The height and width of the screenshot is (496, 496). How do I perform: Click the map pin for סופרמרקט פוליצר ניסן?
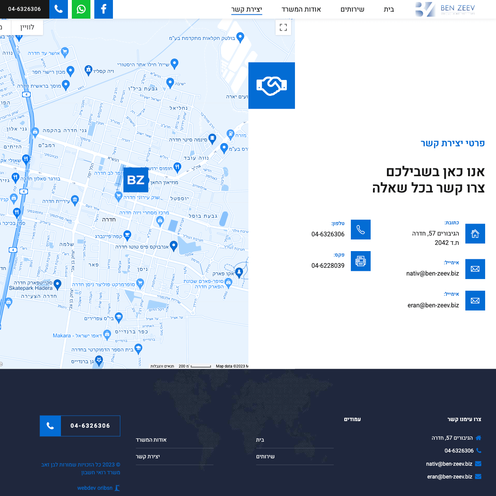point(140,283)
